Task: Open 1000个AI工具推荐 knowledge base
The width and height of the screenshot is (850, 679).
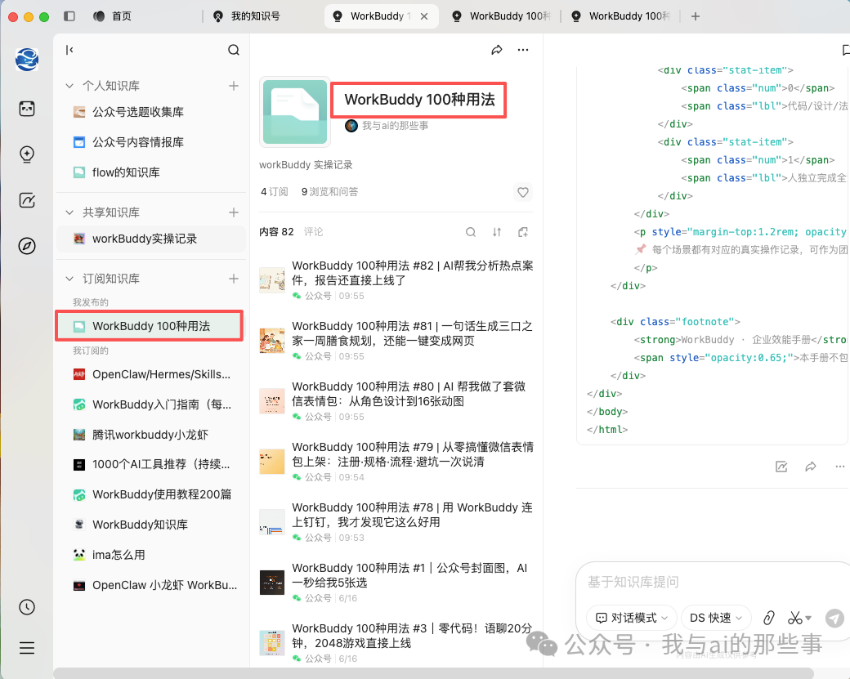Action: coord(151,464)
